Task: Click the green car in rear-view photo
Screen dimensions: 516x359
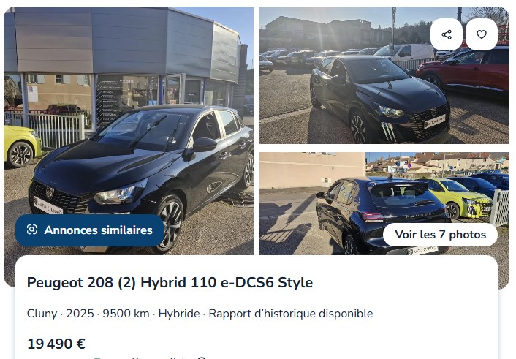Action: [x=457, y=197]
